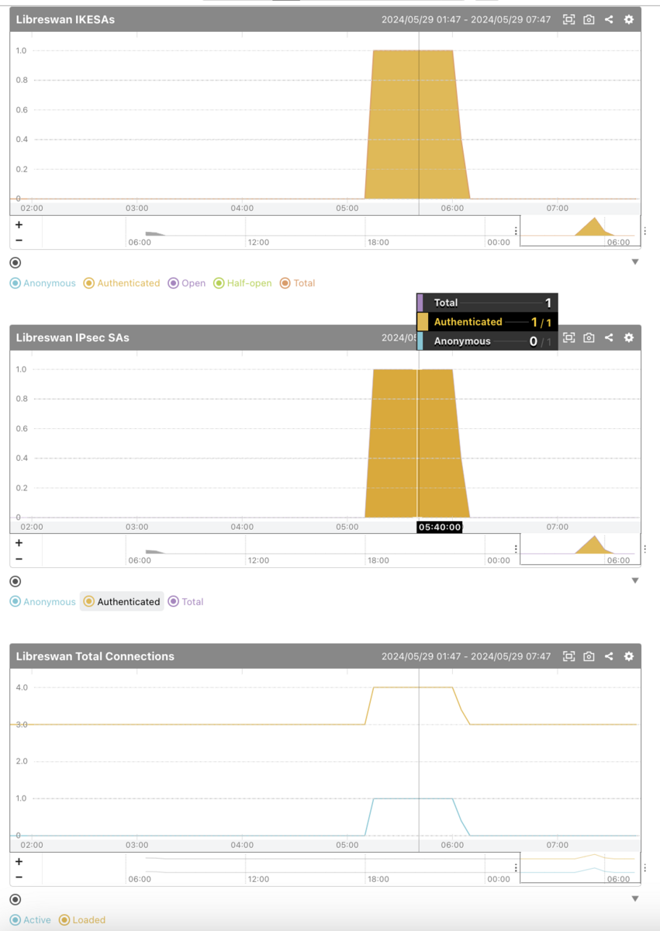Open settings gear of Libreswan Total Connections chart
660x931 pixels.
pyautogui.click(x=629, y=656)
